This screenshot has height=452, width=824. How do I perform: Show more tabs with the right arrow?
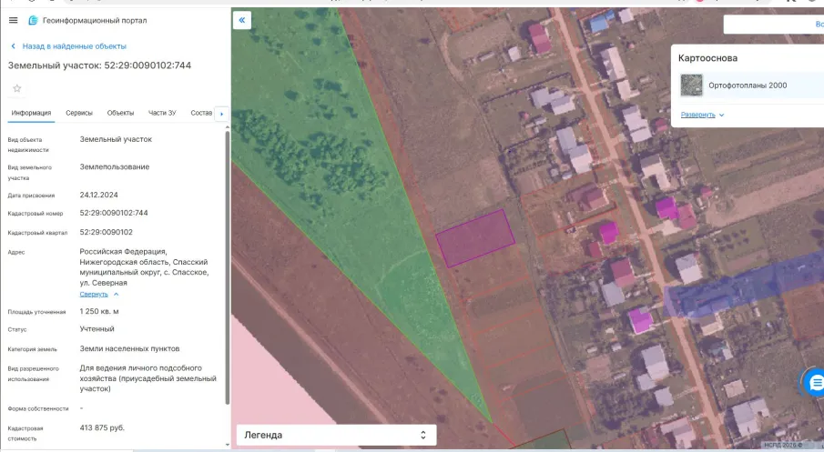point(222,114)
